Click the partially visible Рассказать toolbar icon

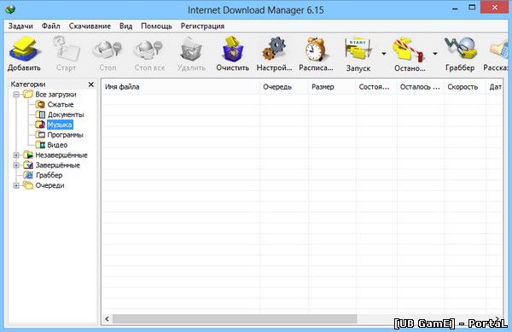[499, 50]
